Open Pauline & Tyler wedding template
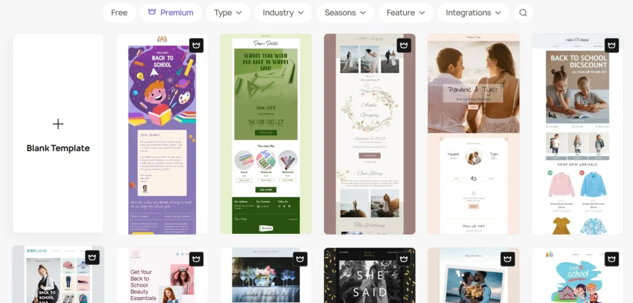Image resolution: width=633 pixels, height=303 pixels. (x=474, y=134)
